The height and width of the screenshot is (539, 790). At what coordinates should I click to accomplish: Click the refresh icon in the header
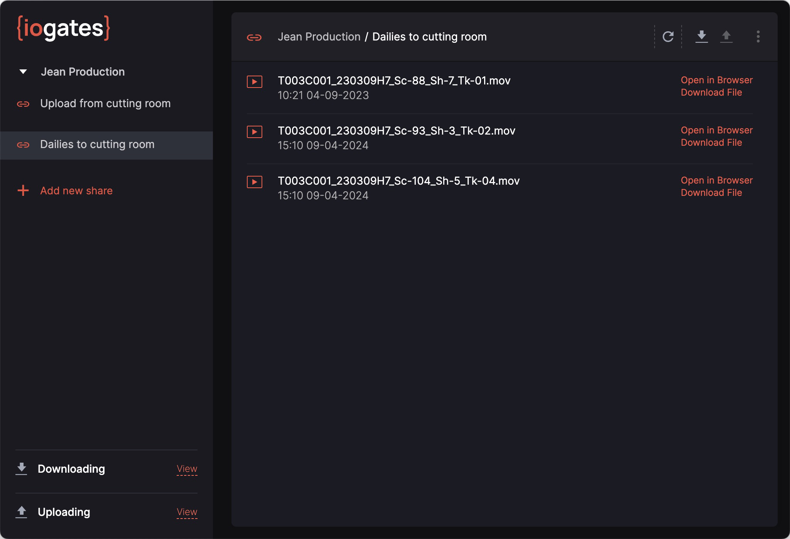[668, 37]
